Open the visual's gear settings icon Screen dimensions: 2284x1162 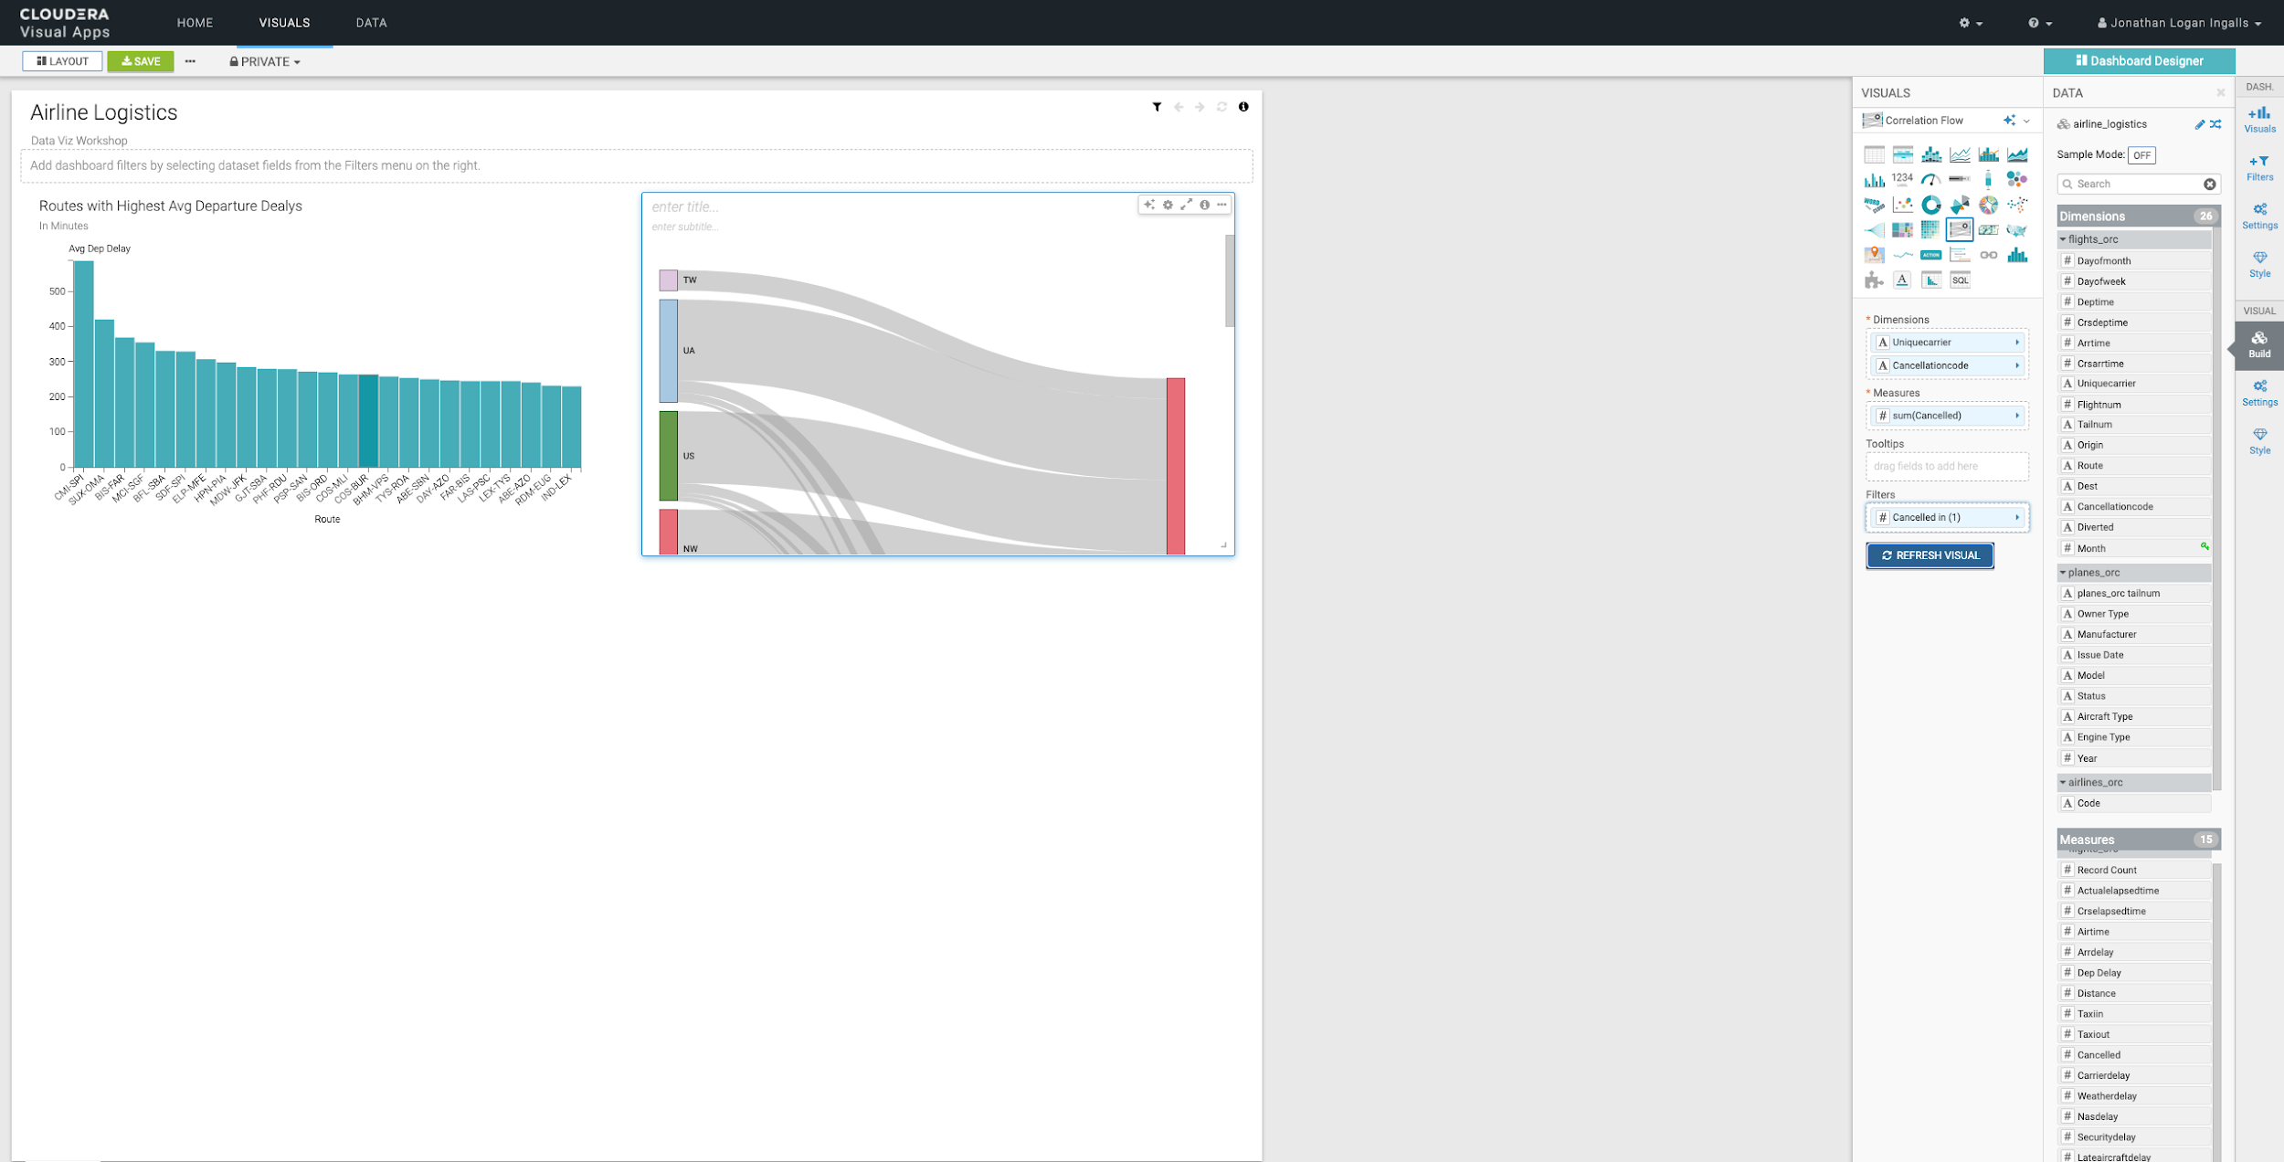click(1168, 205)
